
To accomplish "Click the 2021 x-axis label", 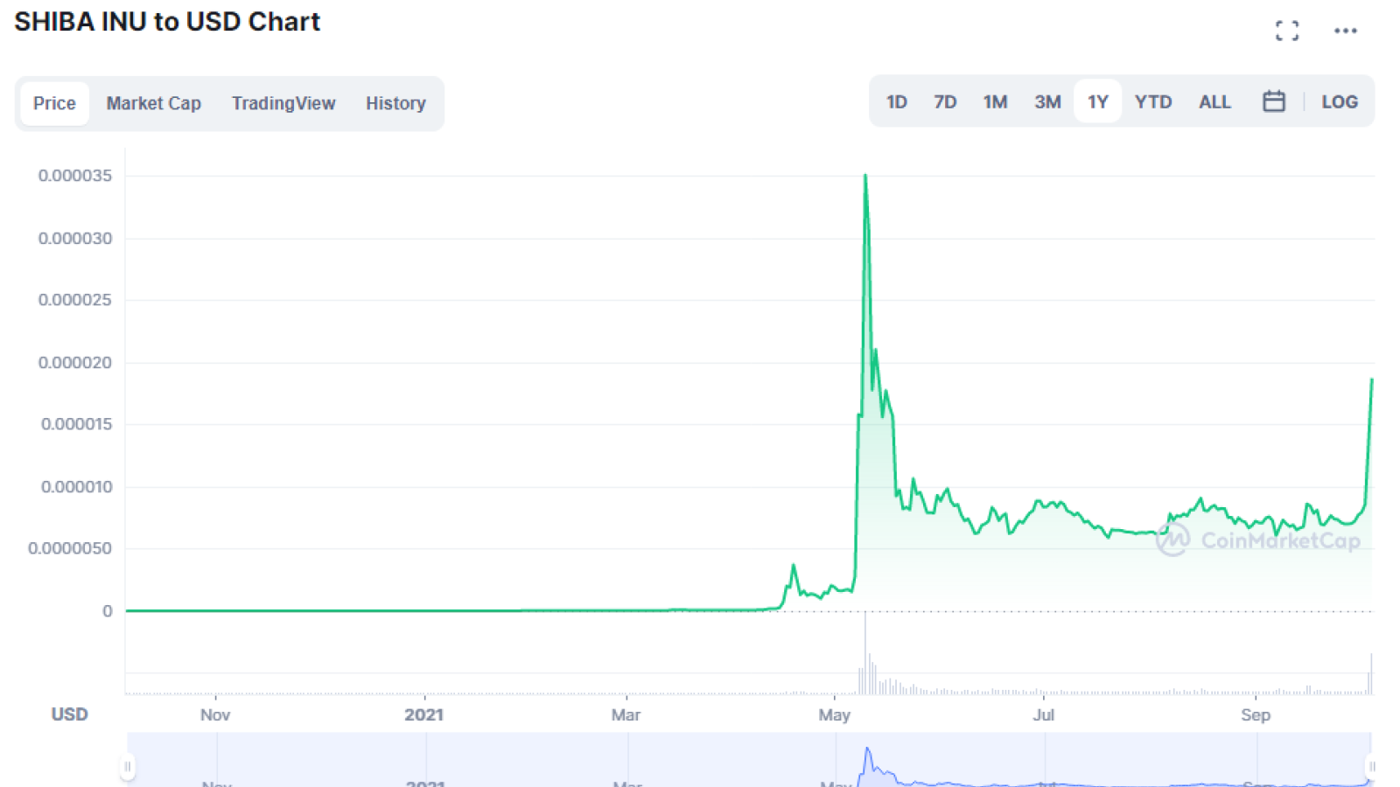I will coord(424,714).
